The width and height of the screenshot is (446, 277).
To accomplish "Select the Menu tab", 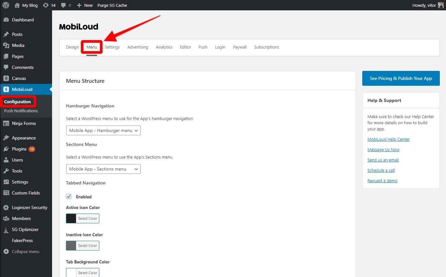I will click(x=92, y=47).
